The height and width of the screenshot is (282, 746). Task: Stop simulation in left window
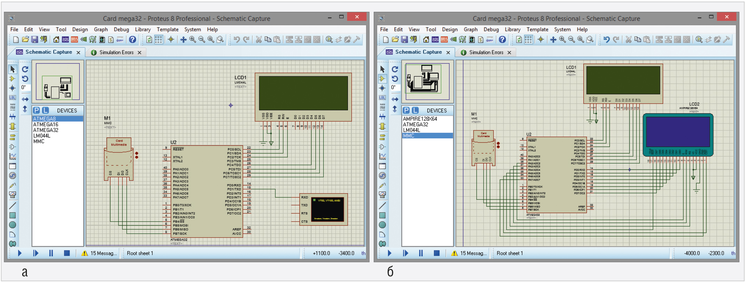pyautogui.click(x=67, y=253)
